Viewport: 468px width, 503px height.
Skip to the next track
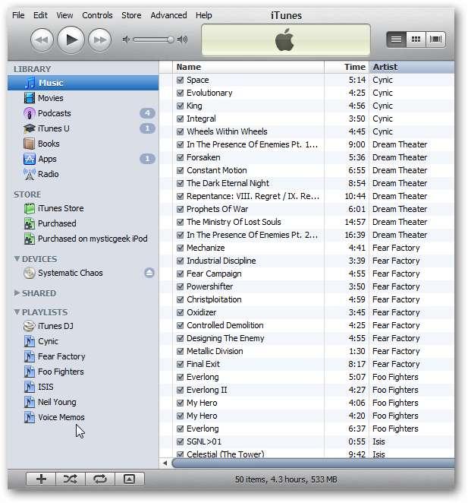pyautogui.click(x=99, y=40)
